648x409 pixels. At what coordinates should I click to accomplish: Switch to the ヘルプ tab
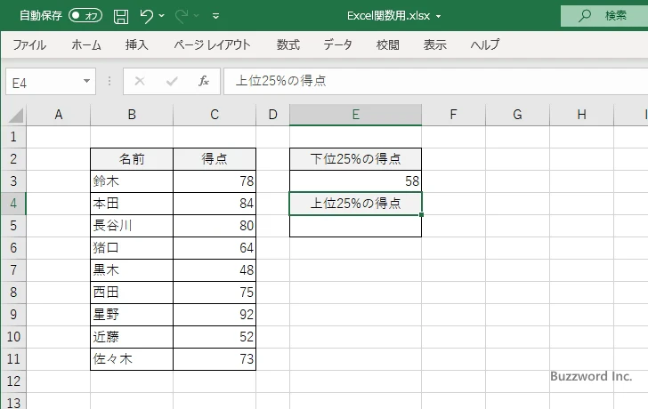[x=485, y=44]
